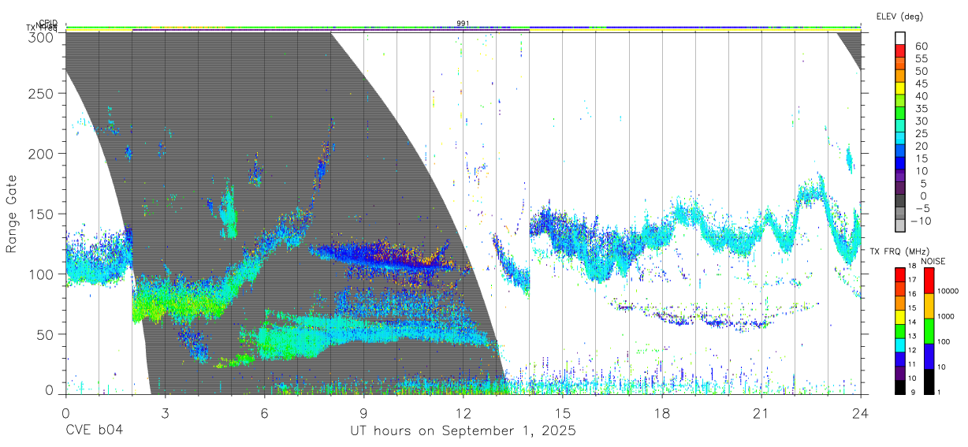
Task: Click the 24 hour tick on UT axis
Action: tap(861, 413)
